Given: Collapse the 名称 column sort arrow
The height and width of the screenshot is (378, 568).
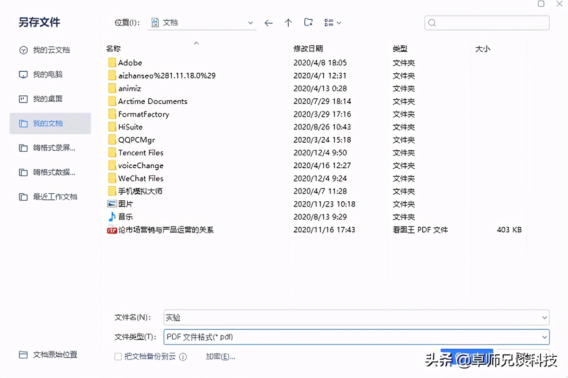Looking at the screenshot, I should coord(196,43).
